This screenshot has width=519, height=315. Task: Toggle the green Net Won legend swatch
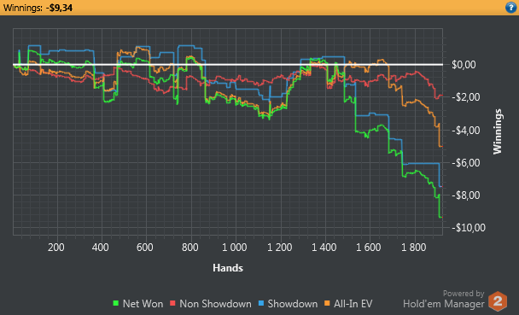point(115,303)
